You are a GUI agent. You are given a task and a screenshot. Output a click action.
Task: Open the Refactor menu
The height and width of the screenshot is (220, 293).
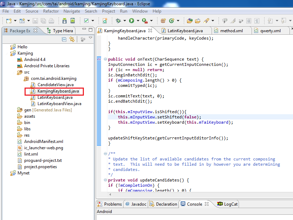point(51,11)
